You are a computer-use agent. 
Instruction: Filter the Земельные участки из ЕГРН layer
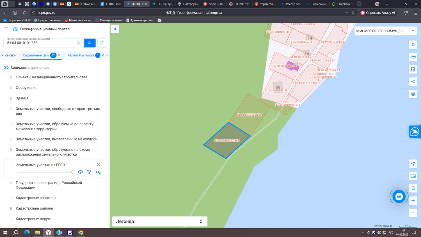(x=89, y=172)
